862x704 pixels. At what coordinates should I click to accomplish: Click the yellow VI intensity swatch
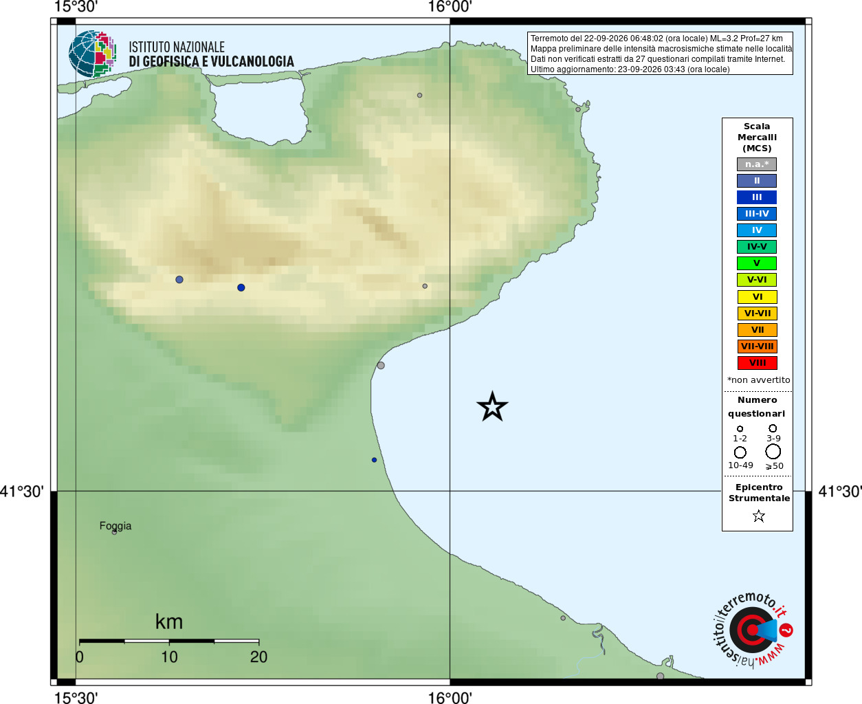pyautogui.click(x=757, y=297)
